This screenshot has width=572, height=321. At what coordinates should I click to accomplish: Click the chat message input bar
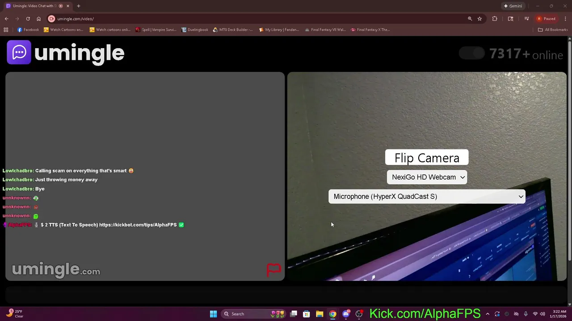pos(286,295)
